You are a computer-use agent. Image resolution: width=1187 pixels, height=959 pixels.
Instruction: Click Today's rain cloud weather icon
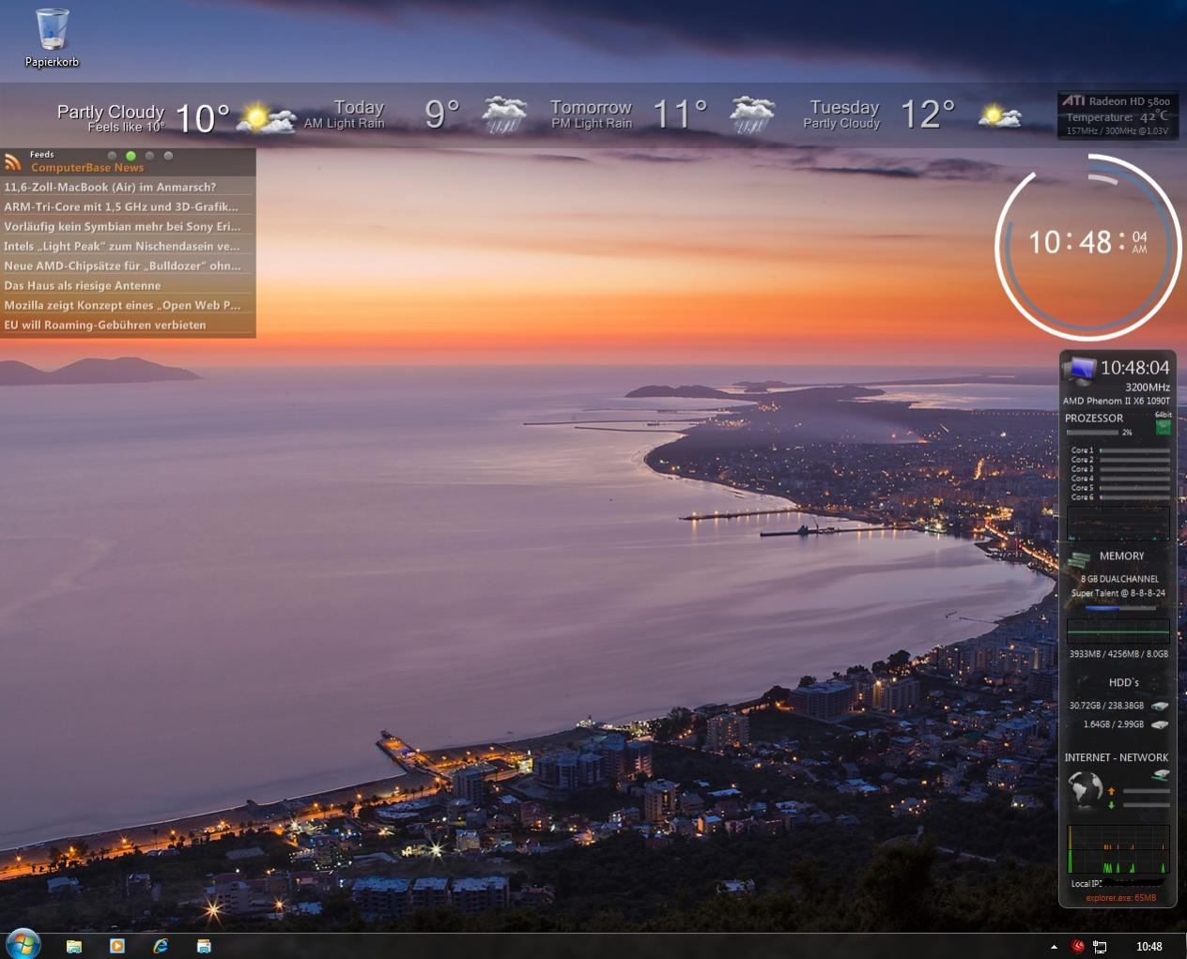pyautogui.click(x=504, y=114)
